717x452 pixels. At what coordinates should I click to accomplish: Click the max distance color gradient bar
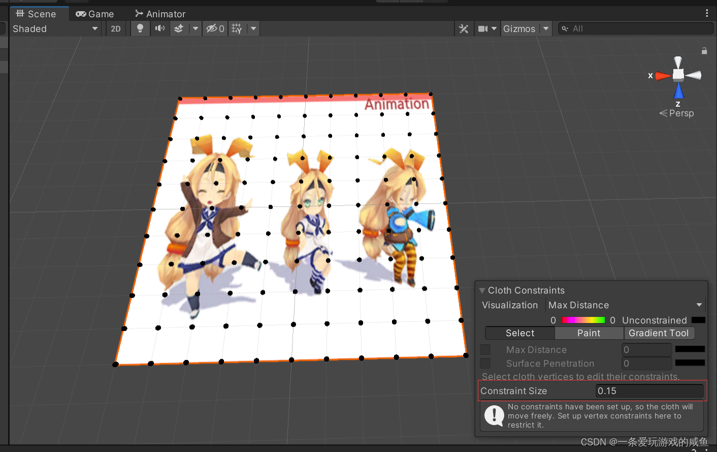(583, 320)
